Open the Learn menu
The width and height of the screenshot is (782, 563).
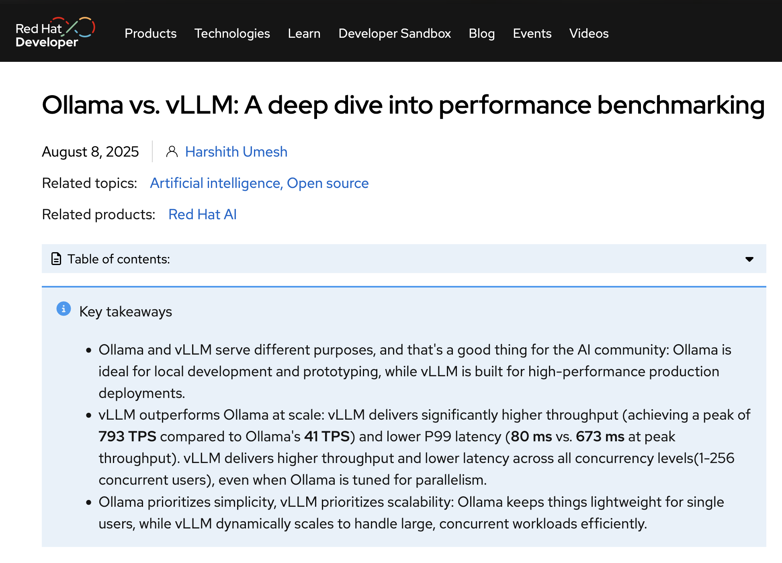[304, 33]
